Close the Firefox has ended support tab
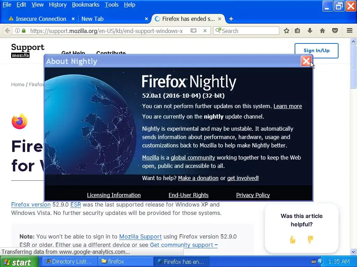Image resolution: width=357 pixels, height=267 pixels. [x=220, y=19]
